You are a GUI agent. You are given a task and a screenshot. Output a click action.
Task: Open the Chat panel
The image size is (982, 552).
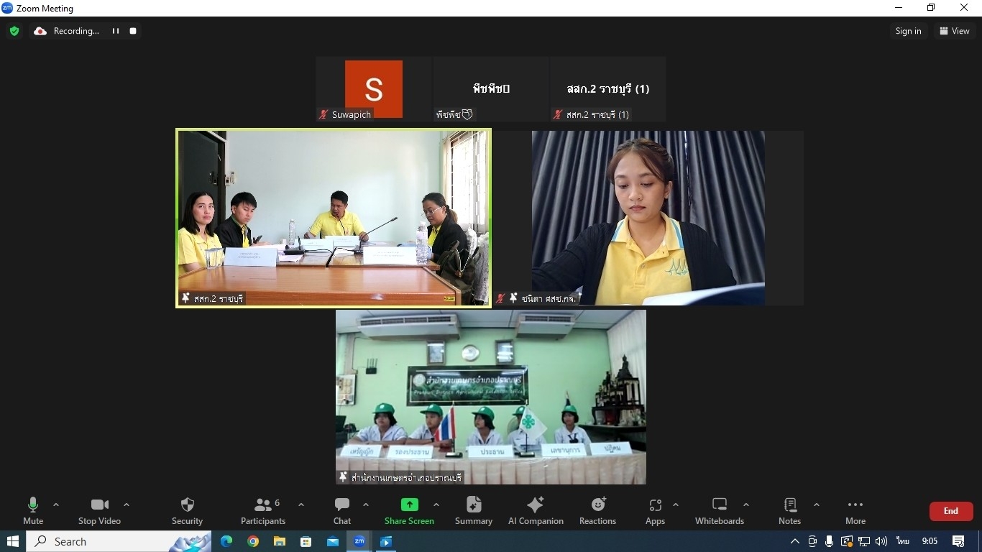point(342,510)
